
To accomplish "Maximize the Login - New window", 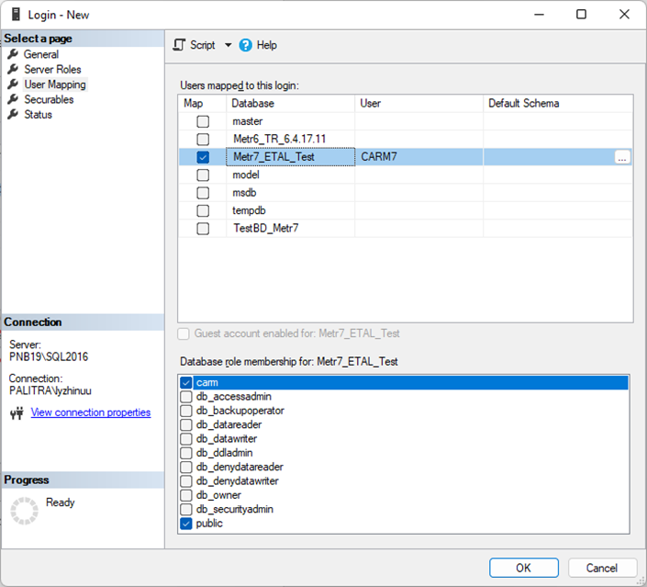I will tap(582, 15).
